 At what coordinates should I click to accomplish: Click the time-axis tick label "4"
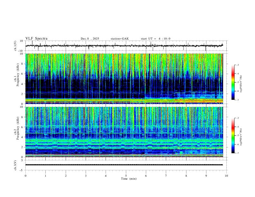(x=106, y=176)
